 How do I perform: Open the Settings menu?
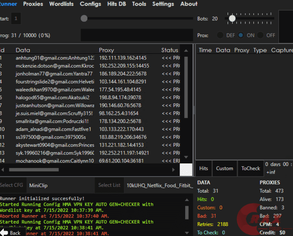tap(163, 4)
